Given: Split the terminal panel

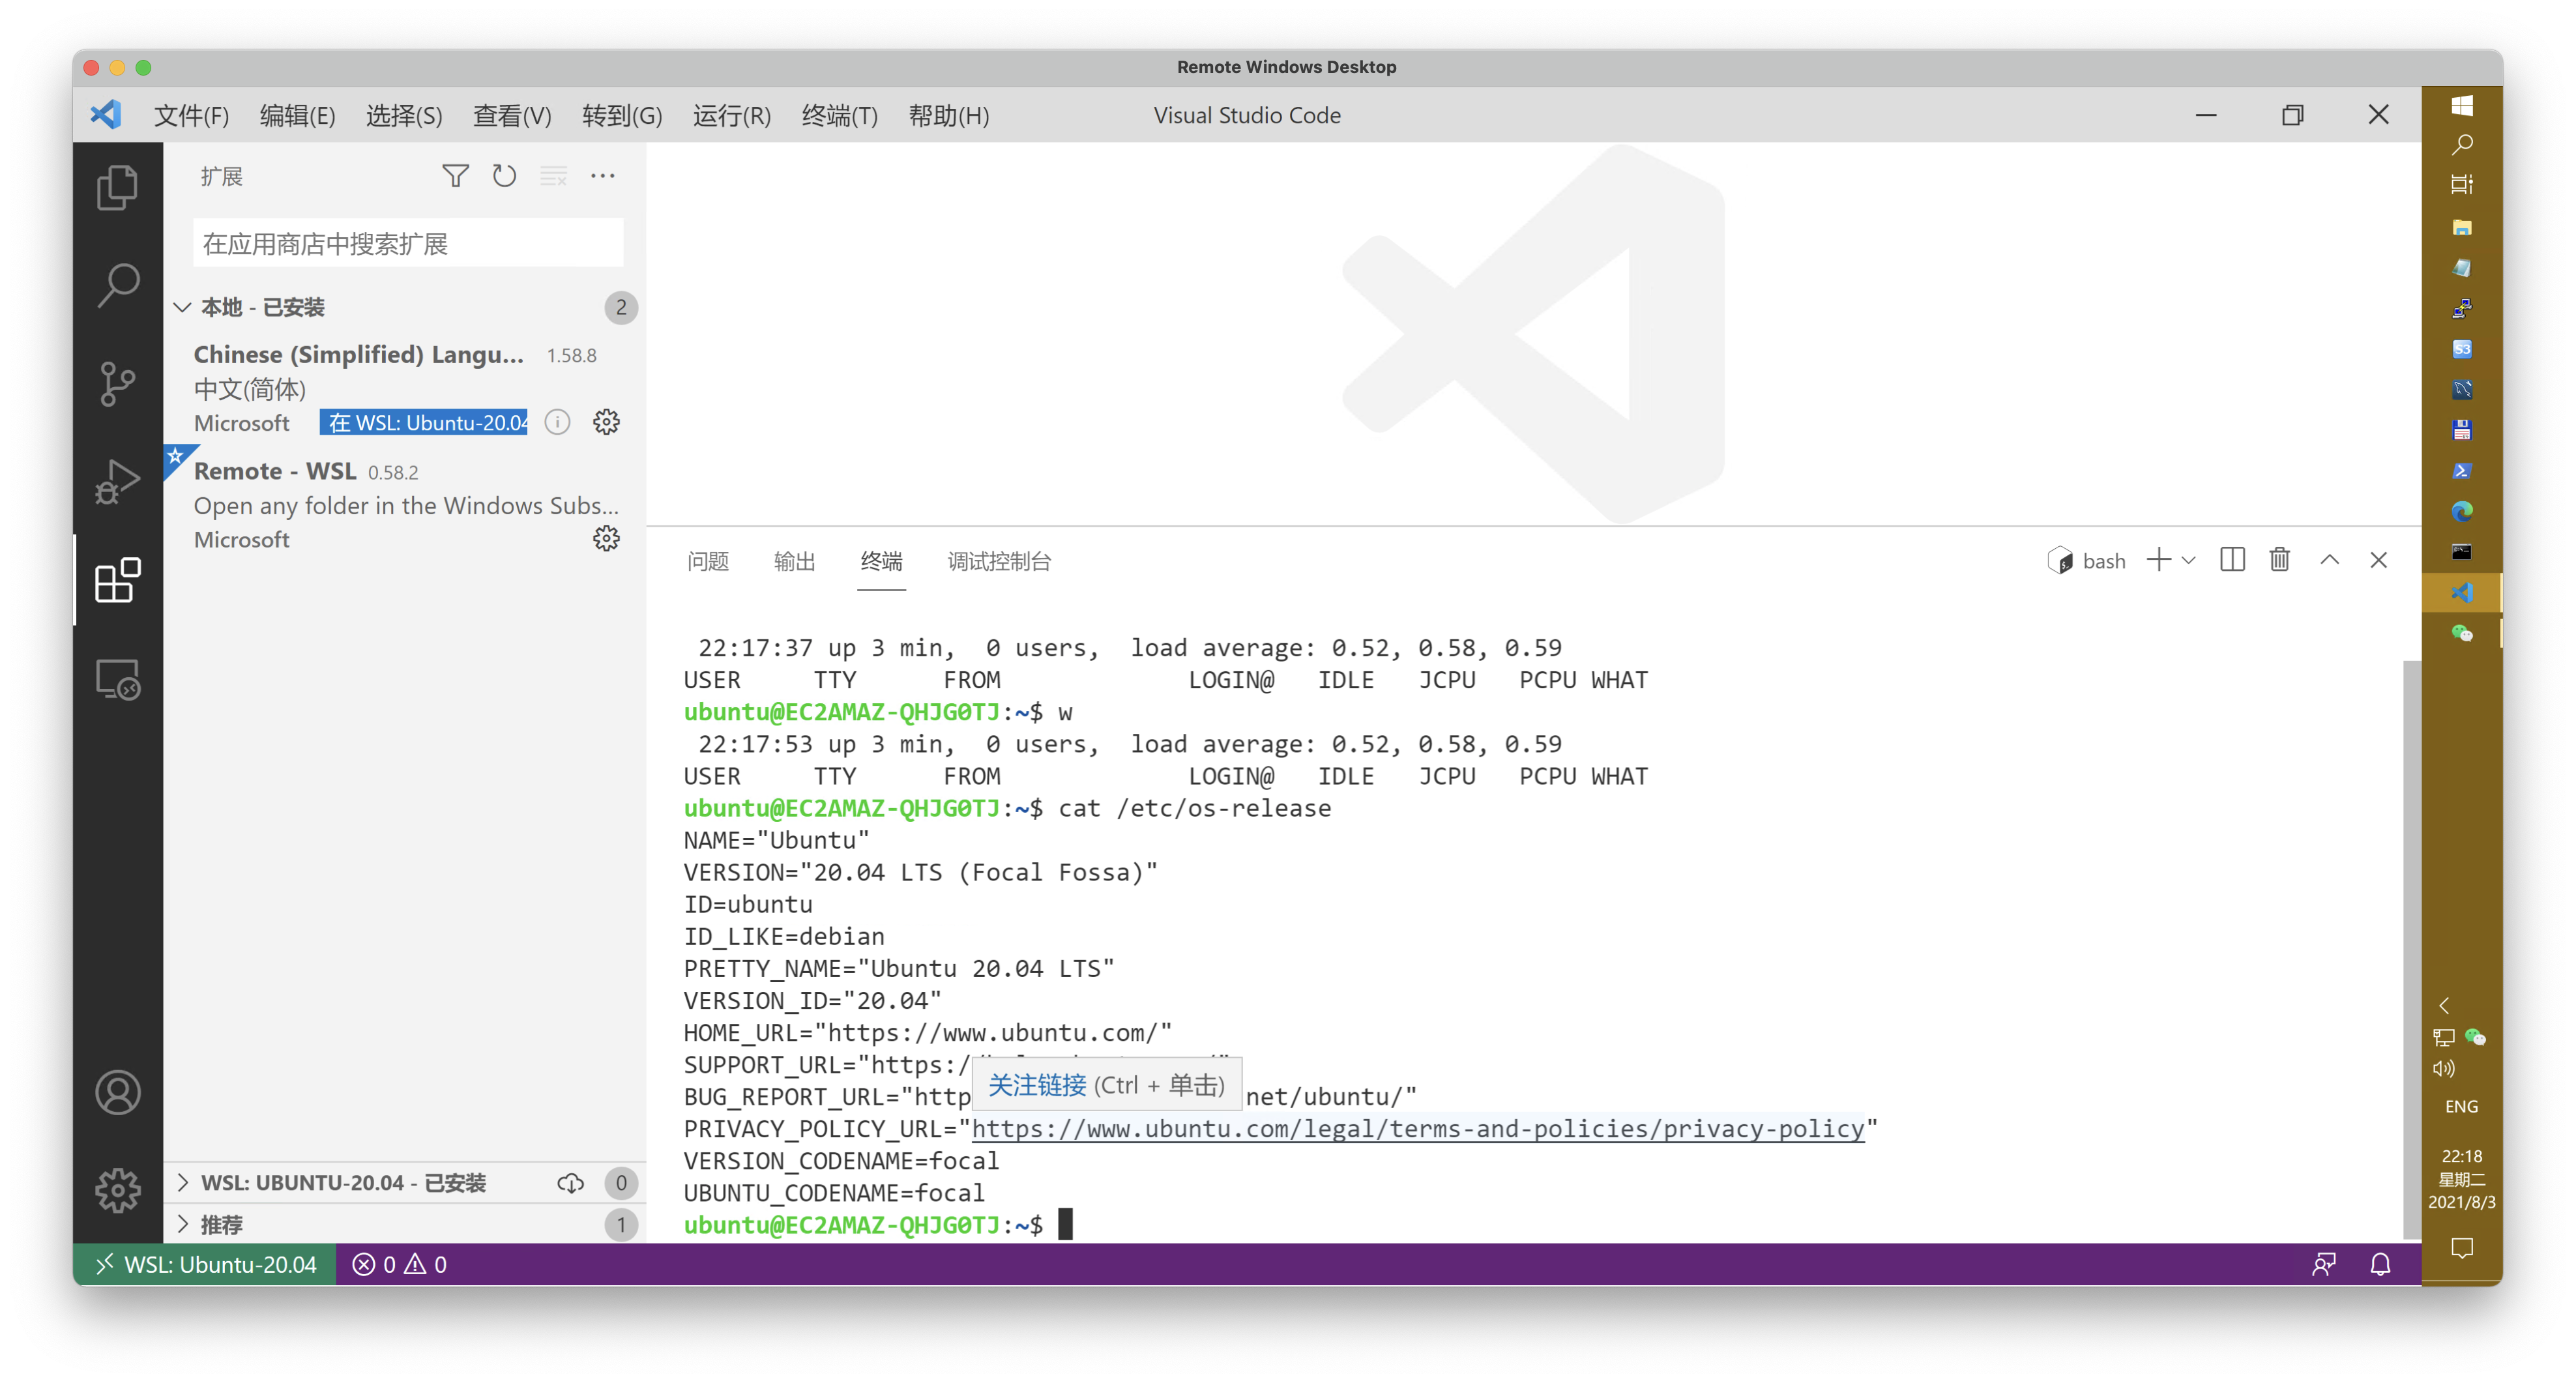Looking at the screenshot, I should coord(2232,560).
